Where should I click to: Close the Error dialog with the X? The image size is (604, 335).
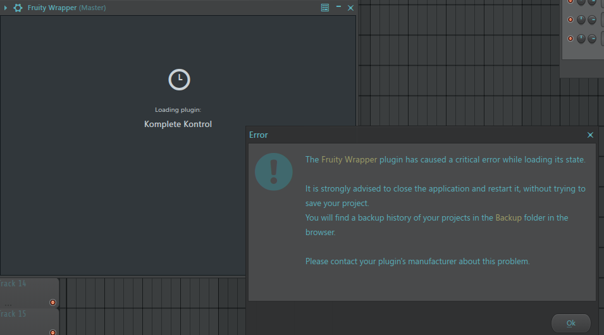(590, 135)
